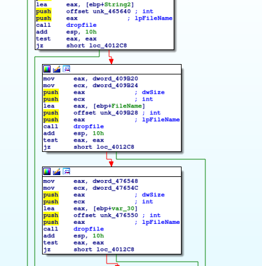Click the group nodes icon in the dword_409B20 block header
This screenshot has width=262, height=266.
[x=66, y=69]
